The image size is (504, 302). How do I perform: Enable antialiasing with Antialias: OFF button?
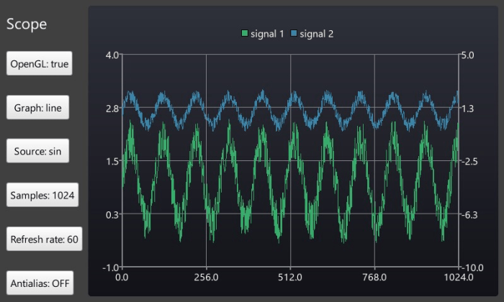(x=40, y=283)
